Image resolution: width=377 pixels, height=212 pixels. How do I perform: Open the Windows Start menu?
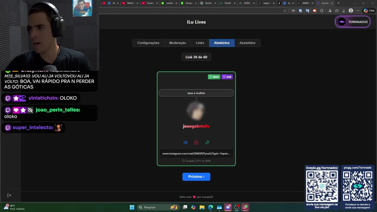(132, 207)
